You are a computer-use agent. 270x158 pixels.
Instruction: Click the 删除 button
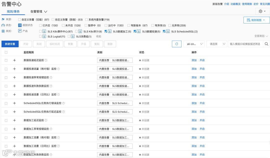pyautogui.click(x=110, y=44)
